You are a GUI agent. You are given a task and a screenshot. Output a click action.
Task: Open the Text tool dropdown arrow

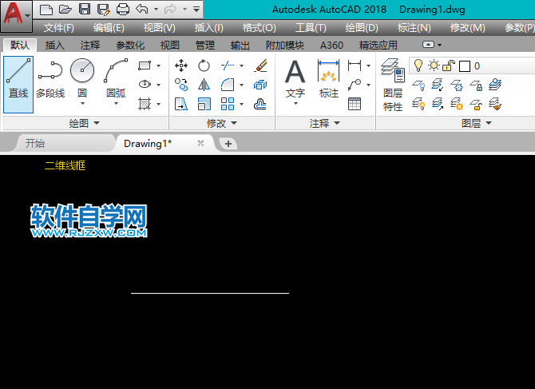(x=295, y=103)
